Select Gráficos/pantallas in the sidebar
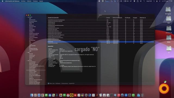This screenshot has width=174, height=98. [x=33, y=35]
